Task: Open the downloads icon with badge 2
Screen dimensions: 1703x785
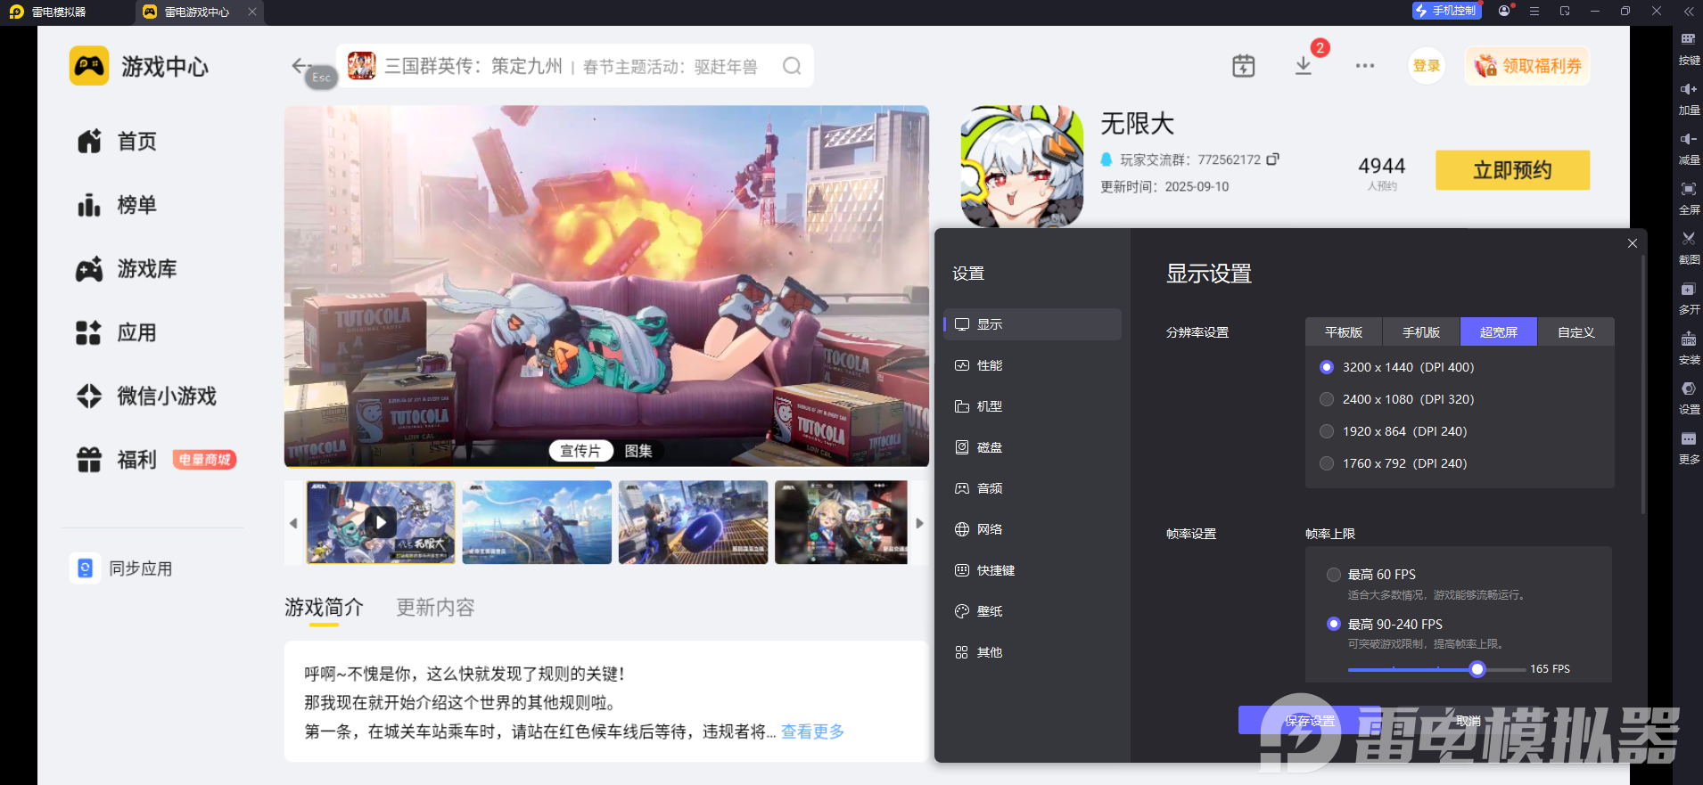Action: pyautogui.click(x=1304, y=66)
